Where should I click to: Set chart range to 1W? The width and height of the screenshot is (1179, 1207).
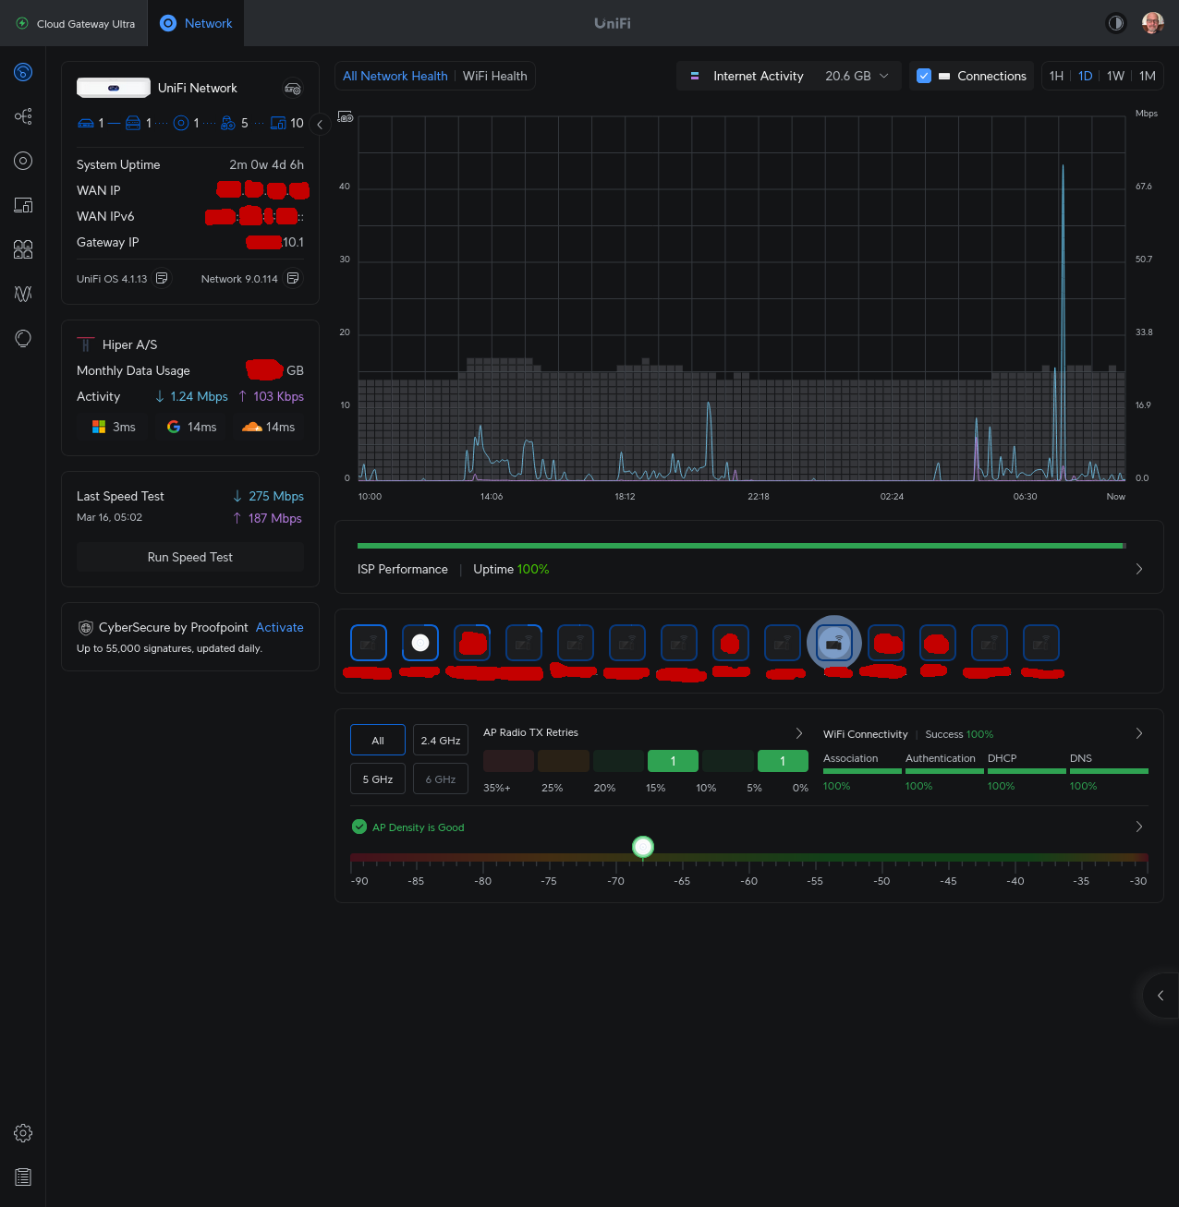1116,76
